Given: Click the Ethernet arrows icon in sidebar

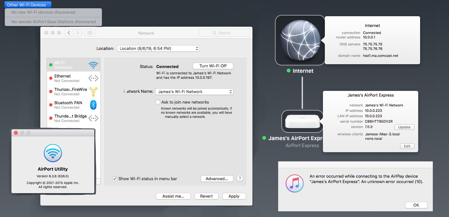Looking at the screenshot, I should pyautogui.click(x=93, y=78).
